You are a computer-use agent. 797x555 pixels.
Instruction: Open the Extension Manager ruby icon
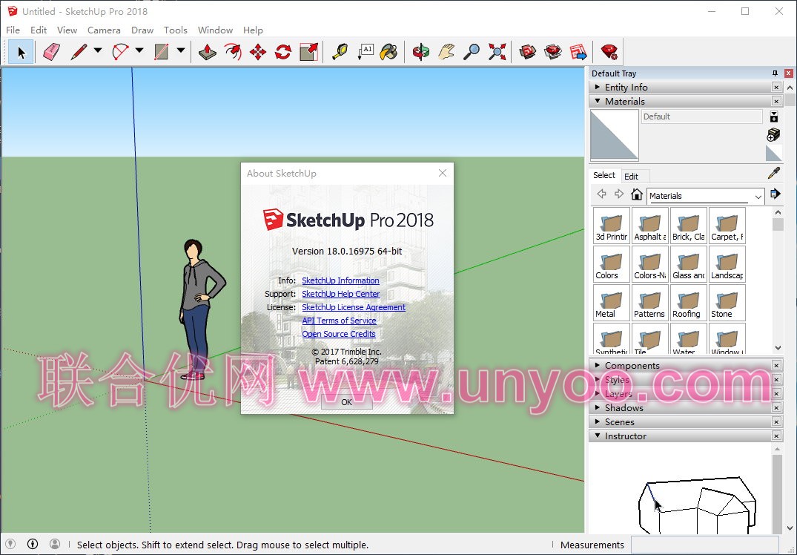pos(609,52)
